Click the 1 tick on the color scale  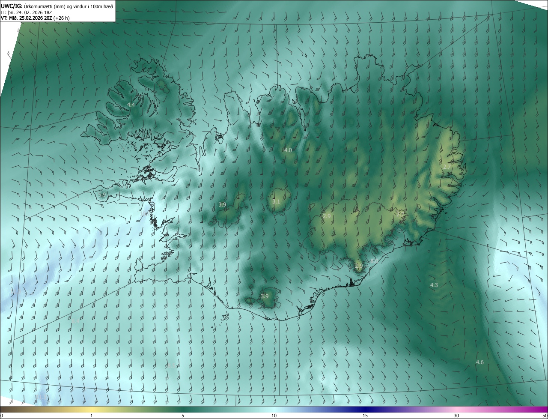pyautogui.click(x=92, y=416)
